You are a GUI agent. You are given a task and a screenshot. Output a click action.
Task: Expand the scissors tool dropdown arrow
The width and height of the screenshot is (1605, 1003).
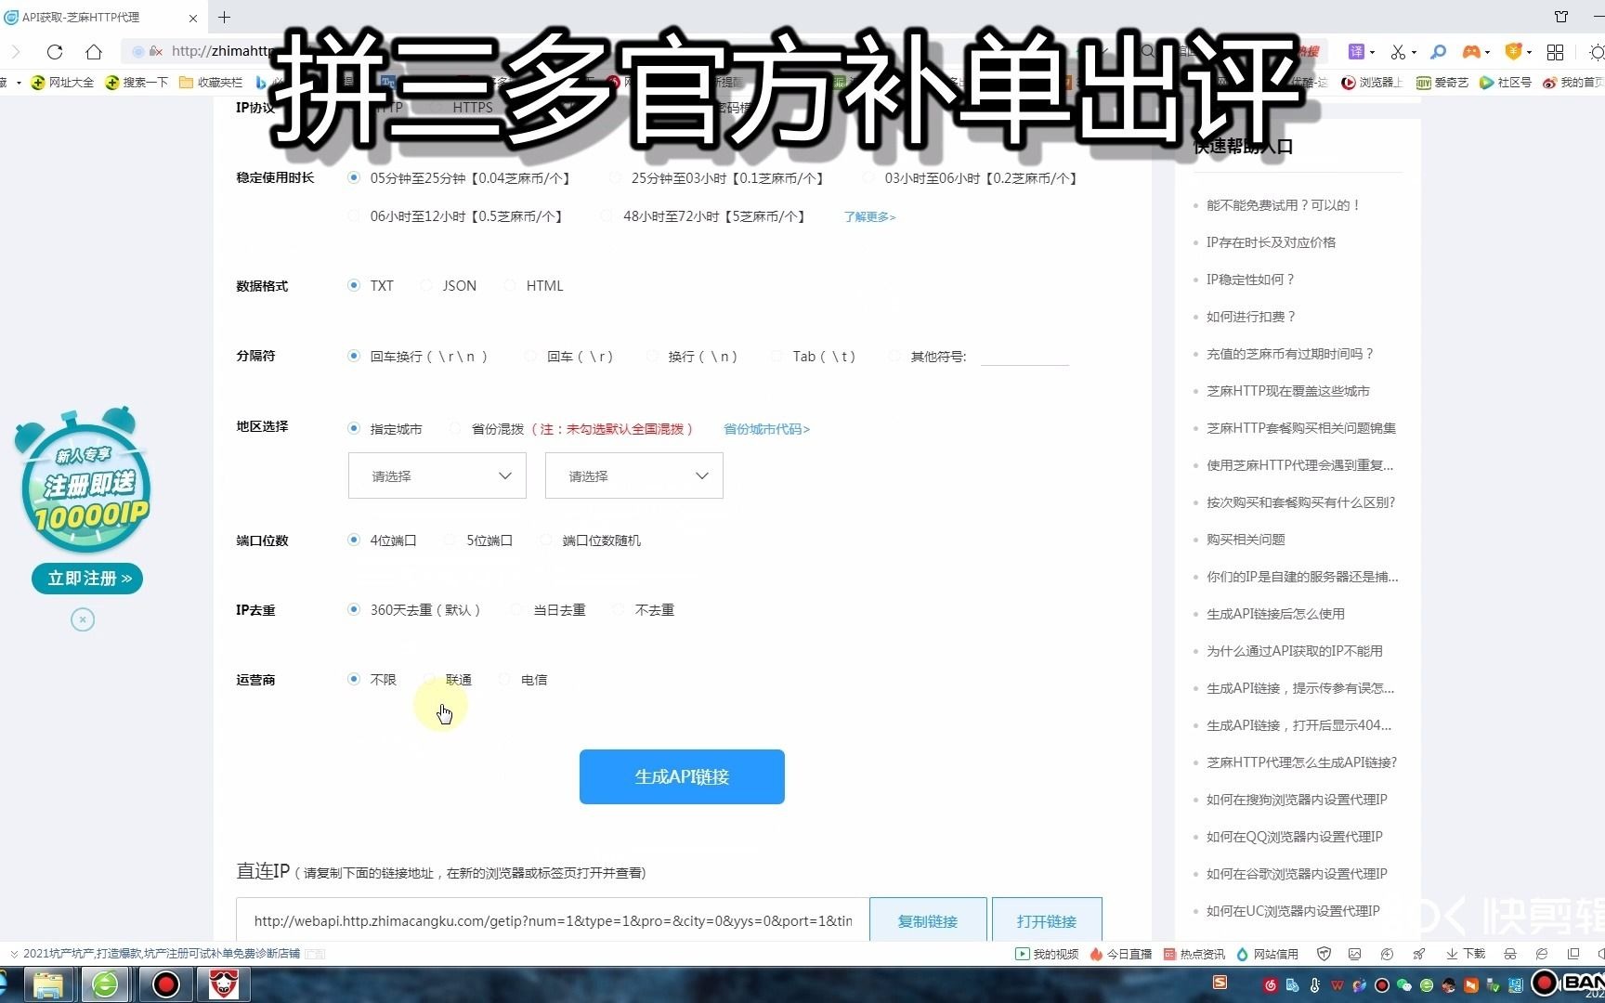(x=1414, y=52)
